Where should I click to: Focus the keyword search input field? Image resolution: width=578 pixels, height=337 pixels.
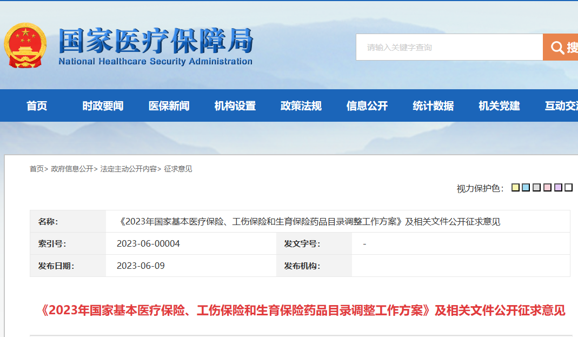coord(449,47)
